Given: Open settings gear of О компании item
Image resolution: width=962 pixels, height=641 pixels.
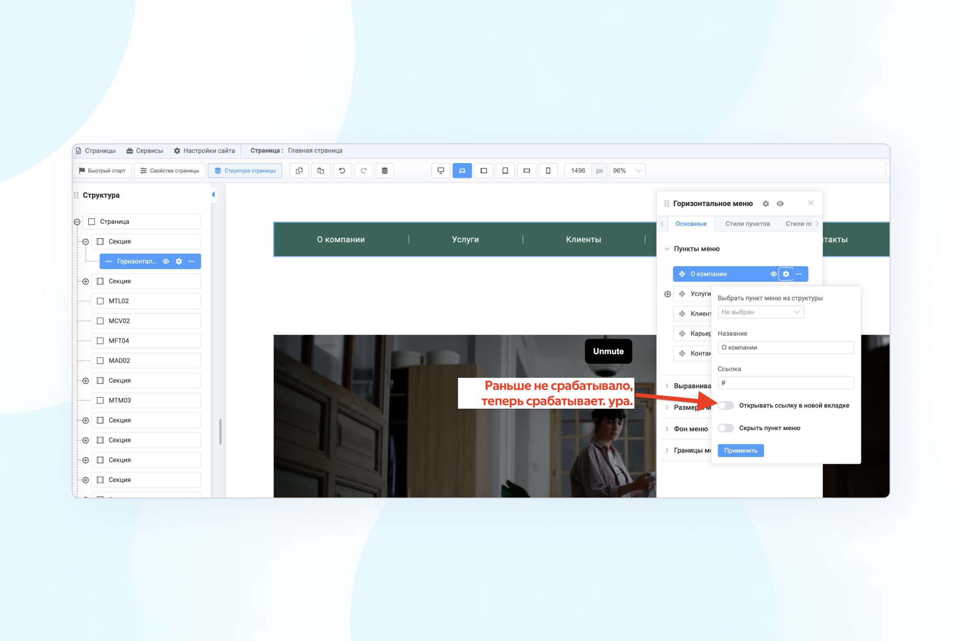Looking at the screenshot, I should pos(786,274).
